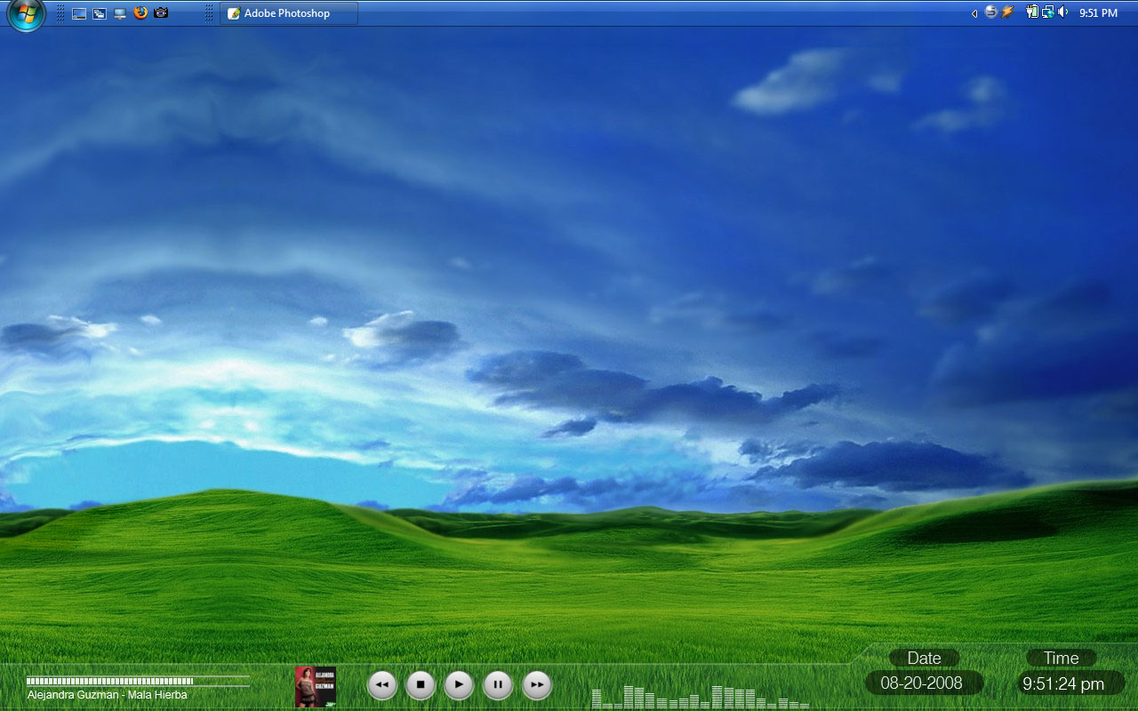Click the rewind button on the player

point(382,685)
